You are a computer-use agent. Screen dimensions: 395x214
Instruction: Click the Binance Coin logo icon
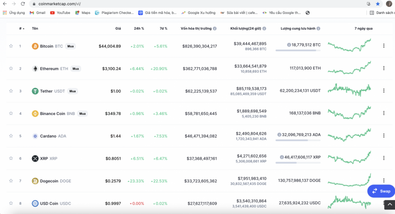point(35,113)
